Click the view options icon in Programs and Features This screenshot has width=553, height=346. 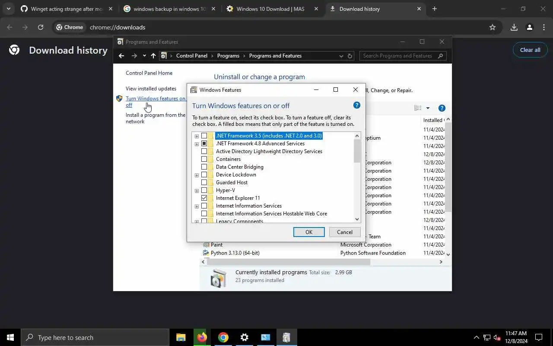point(418,108)
